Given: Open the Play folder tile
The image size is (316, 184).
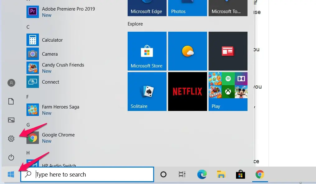Looking at the screenshot, I should 228,91.
